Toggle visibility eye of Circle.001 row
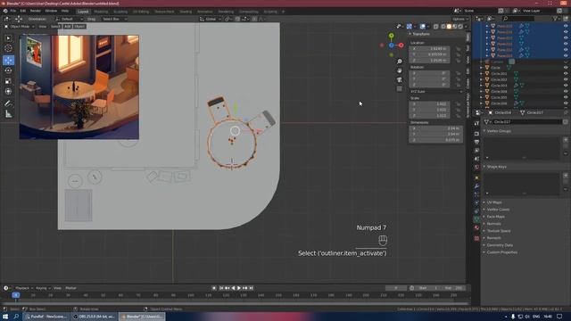 pos(566,73)
